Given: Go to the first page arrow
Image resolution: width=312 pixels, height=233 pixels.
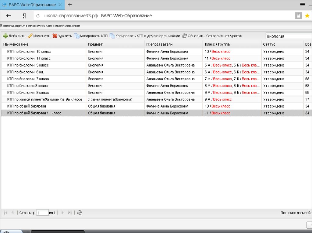Looking at the screenshot, I should coord(6,213).
